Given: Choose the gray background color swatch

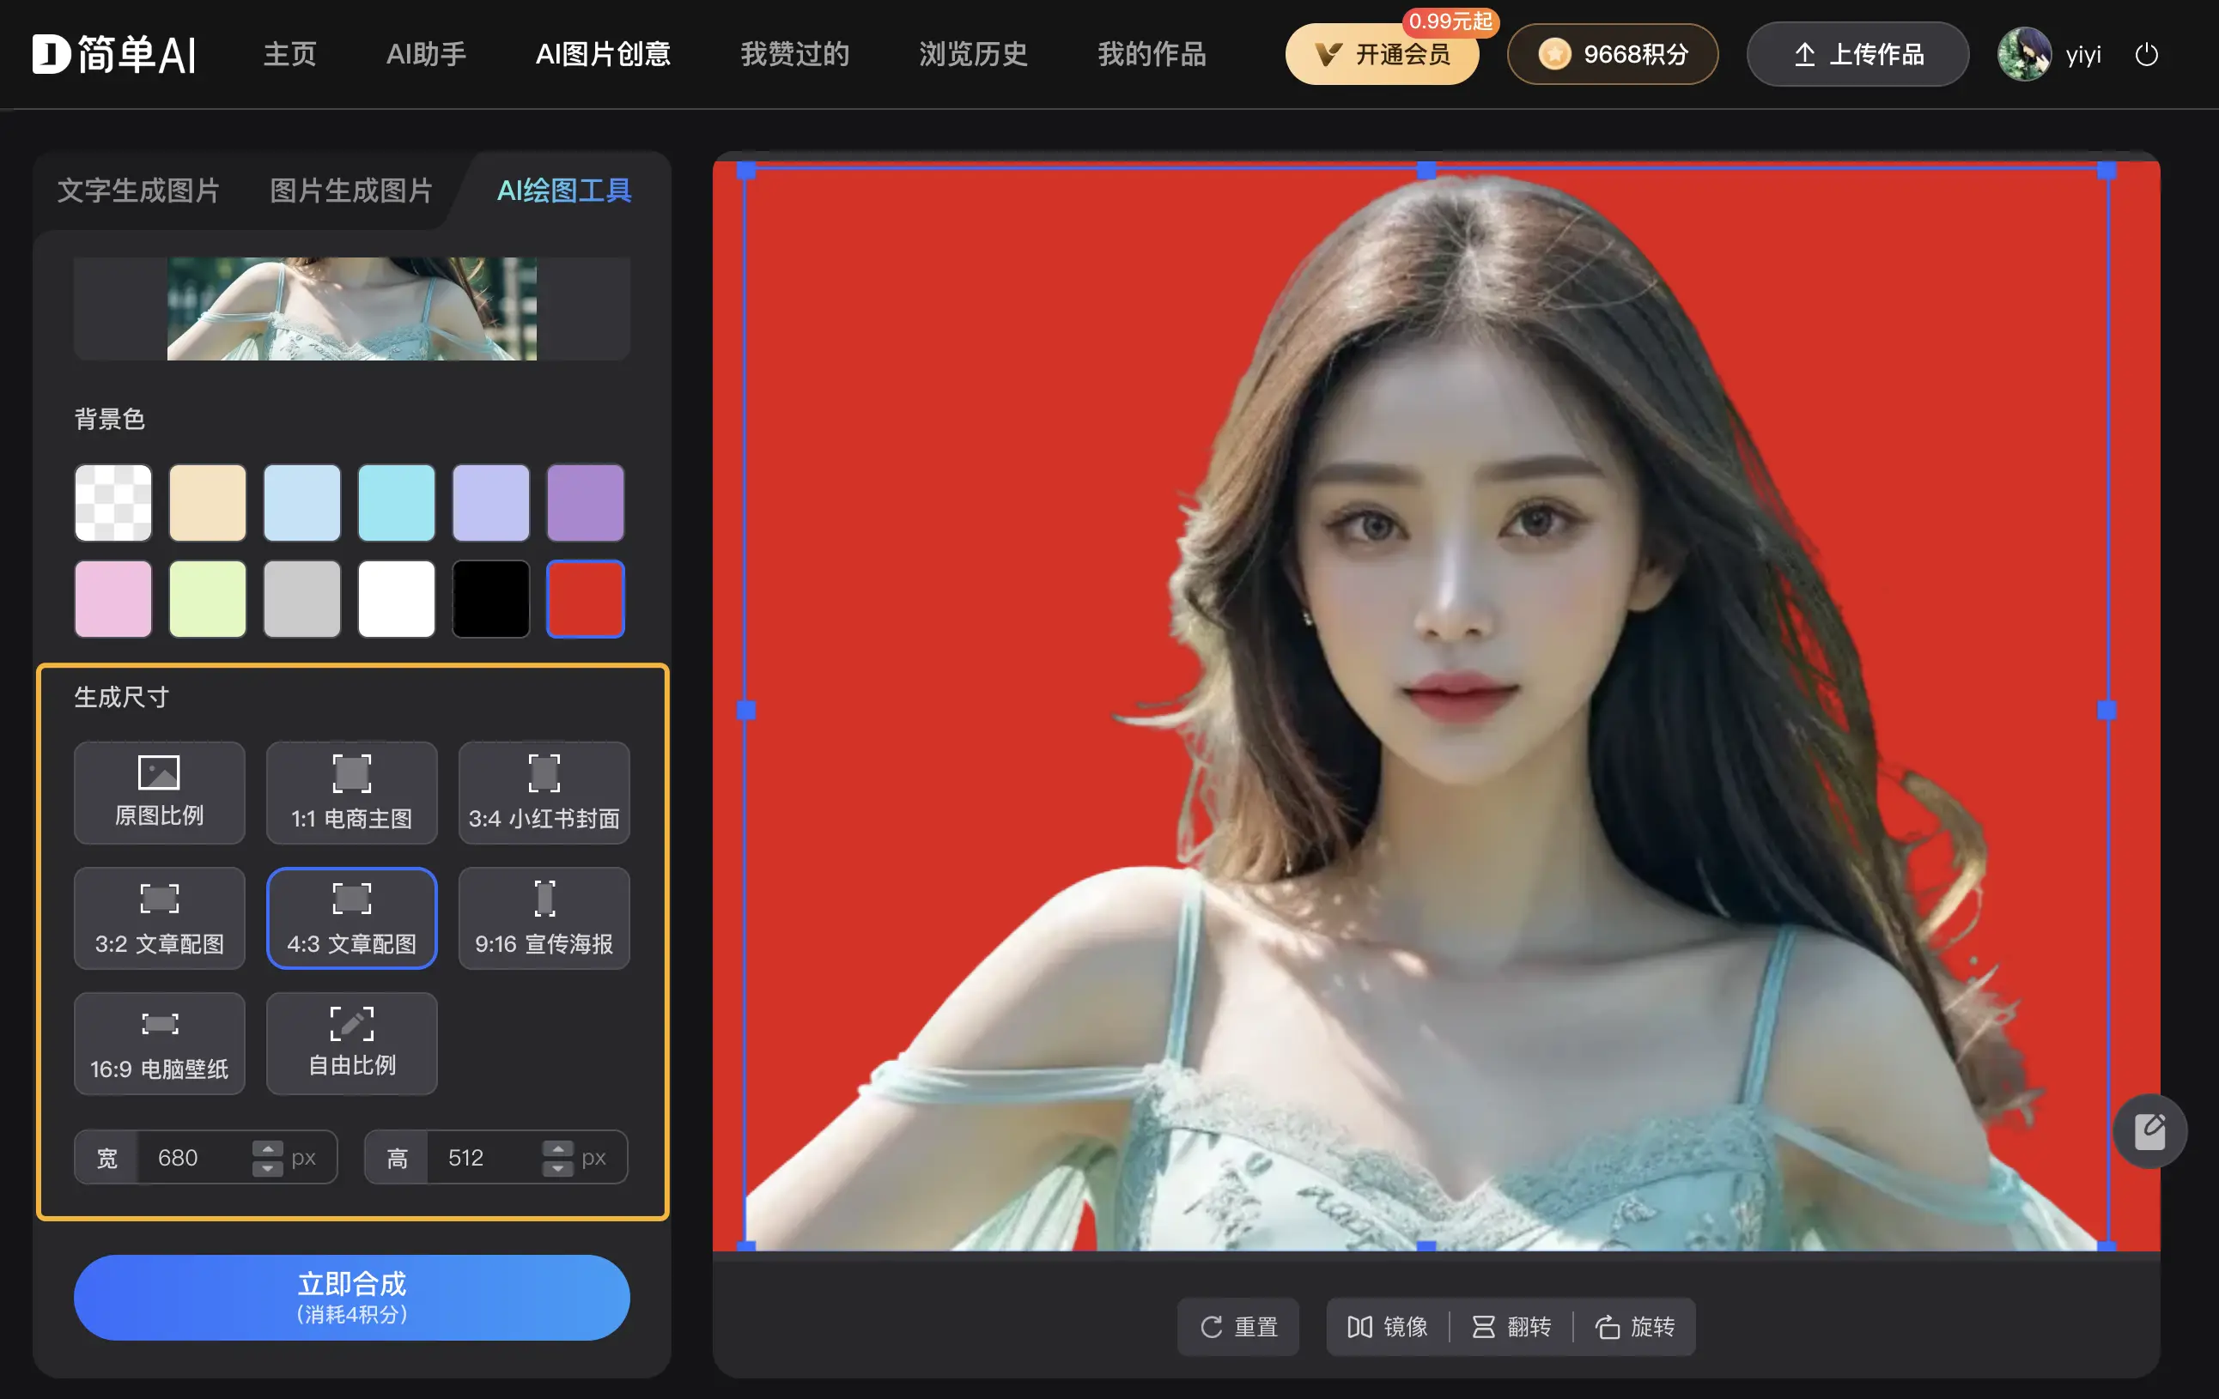Looking at the screenshot, I should [x=302, y=598].
